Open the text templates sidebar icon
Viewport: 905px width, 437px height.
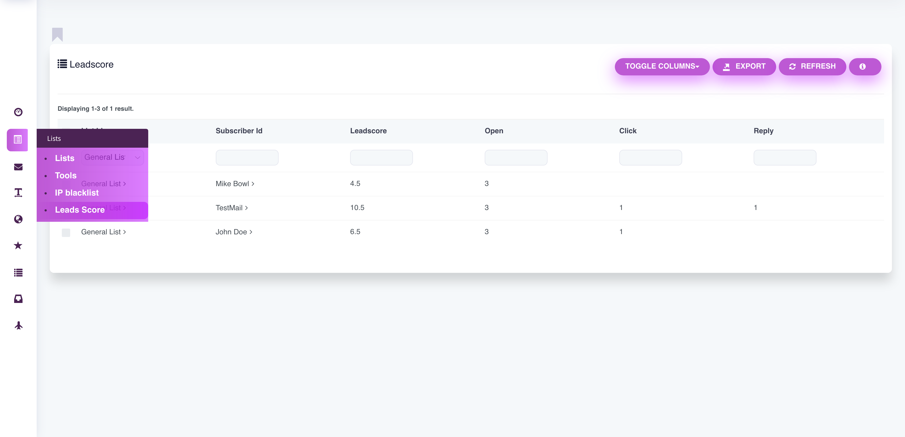18,192
